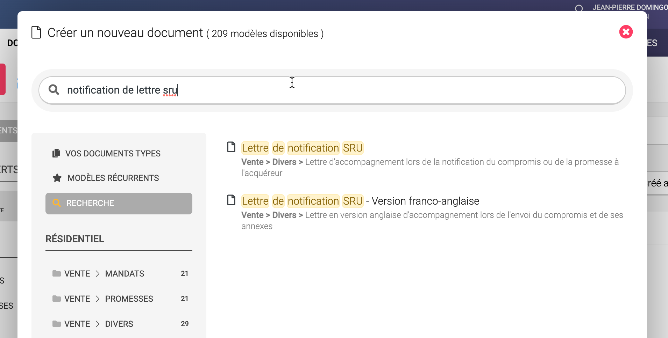Click the star icon for Modèles Récurrents
Screen dimensions: 668x338
(x=57, y=178)
